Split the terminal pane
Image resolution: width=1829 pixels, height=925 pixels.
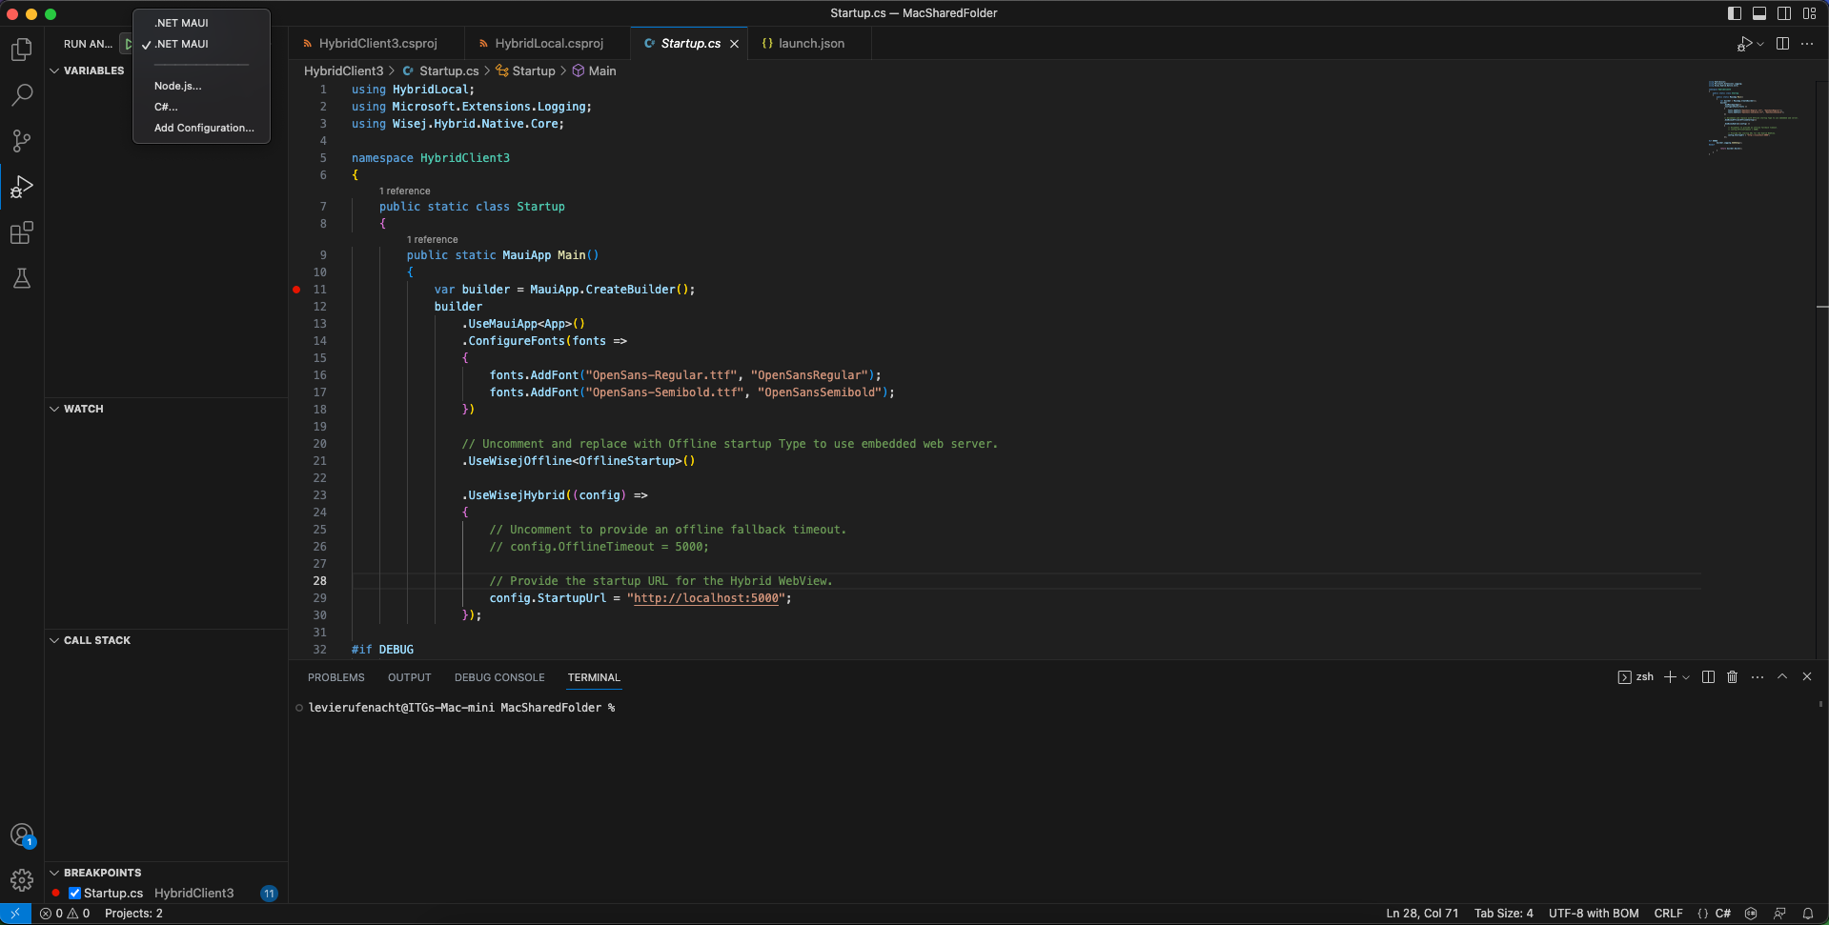(1708, 677)
